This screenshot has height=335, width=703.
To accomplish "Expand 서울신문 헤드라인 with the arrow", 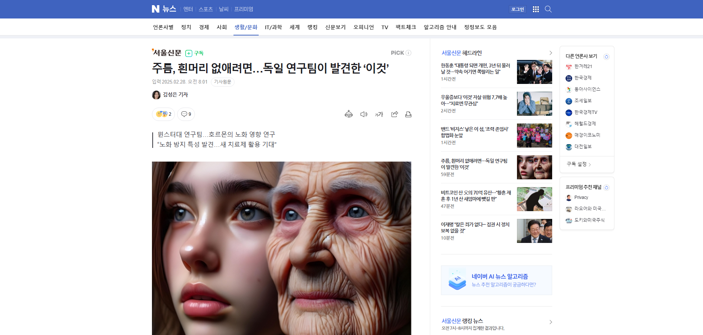I will [x=550, y=53].
